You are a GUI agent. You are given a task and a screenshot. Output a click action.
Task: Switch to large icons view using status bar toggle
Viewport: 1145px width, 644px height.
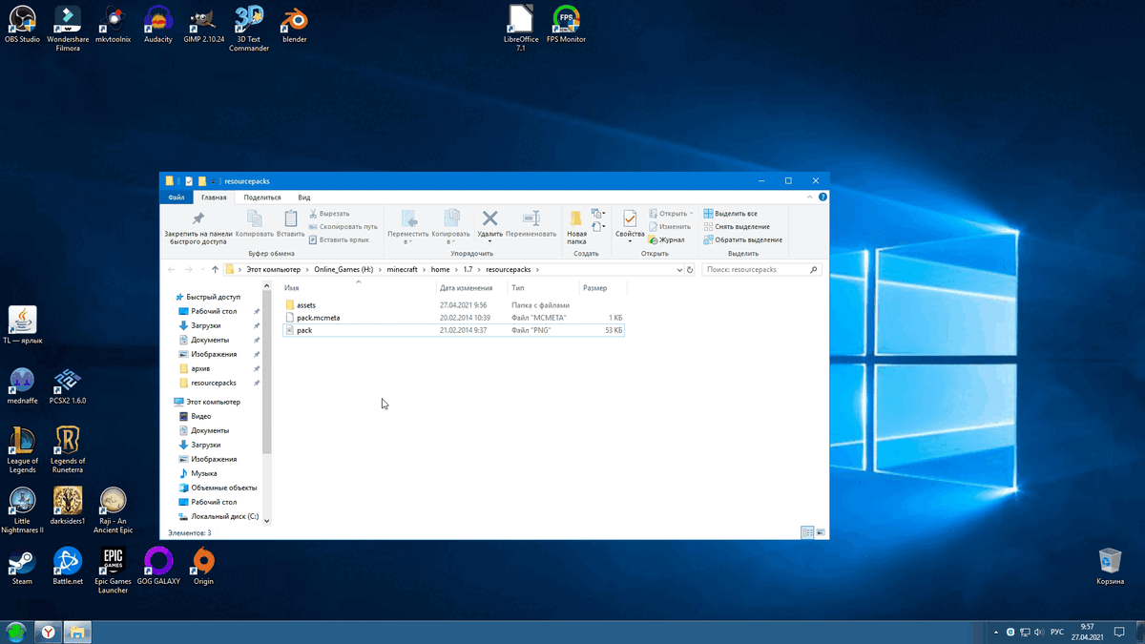(821, 532)
